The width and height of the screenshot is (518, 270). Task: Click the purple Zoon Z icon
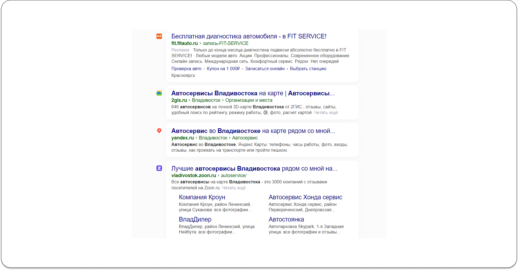(159, 168)
